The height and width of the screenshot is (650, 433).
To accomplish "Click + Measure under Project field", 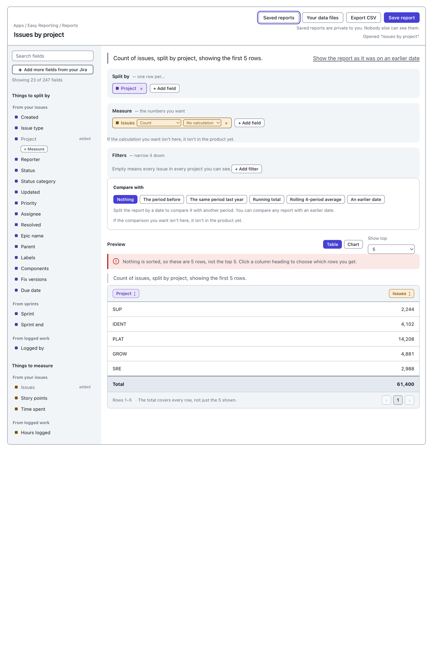I will tap(34, 149).
